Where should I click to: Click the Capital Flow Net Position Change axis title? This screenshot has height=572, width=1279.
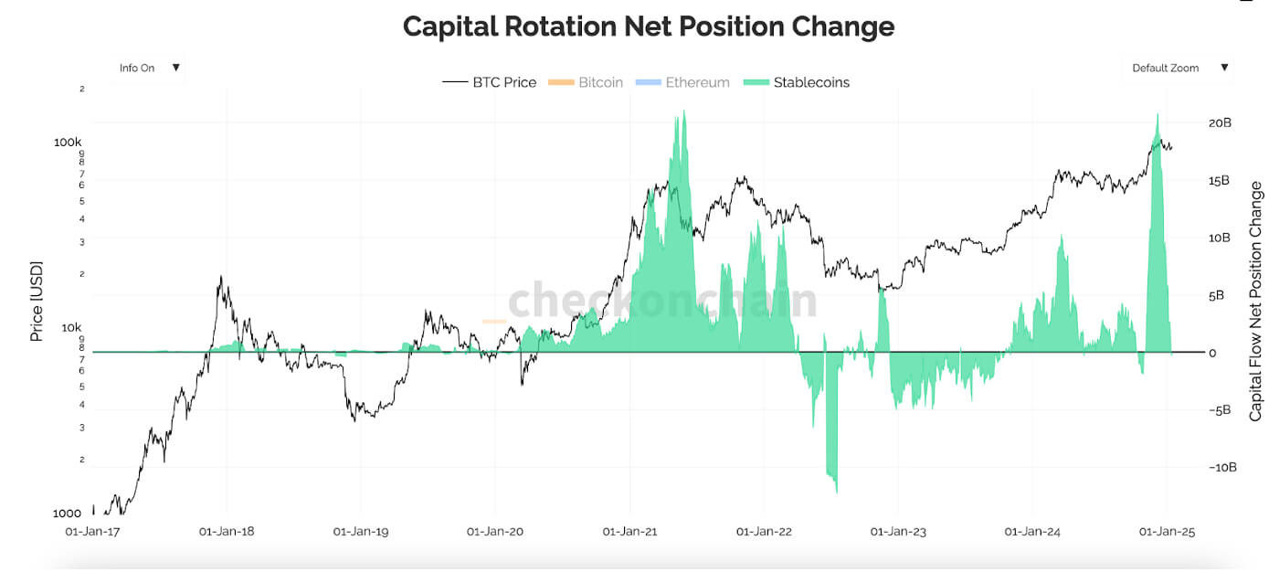(1256, 302)
